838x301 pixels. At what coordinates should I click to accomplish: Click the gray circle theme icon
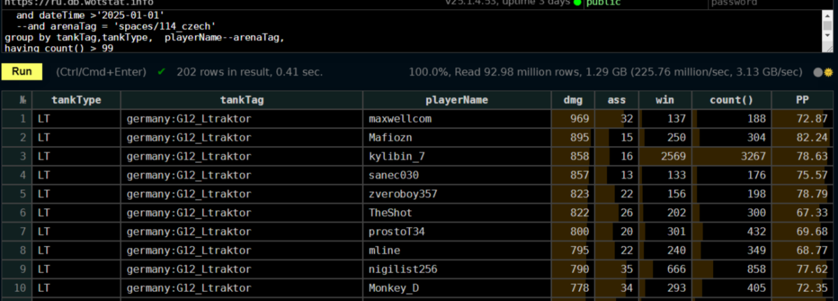[818, 72]
